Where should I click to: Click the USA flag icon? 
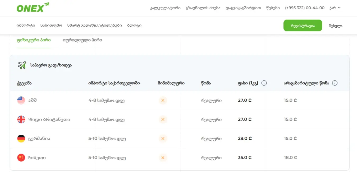coord(21,100)
